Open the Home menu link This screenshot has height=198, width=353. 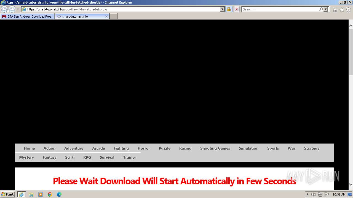29,148
